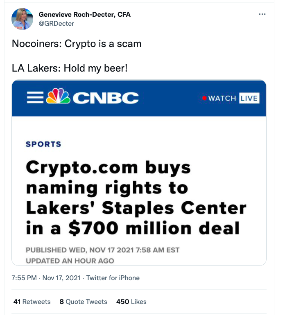Open the SPORTS section label
The height and width of the screenshot is (315, 285).
[43, 144]
